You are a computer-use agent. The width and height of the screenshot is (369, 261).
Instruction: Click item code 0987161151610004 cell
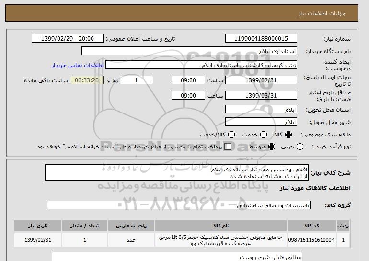coord(311,240)
